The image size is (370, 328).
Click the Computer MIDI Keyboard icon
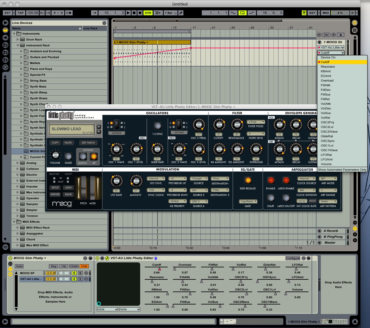pos(304,13)
